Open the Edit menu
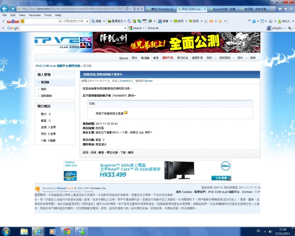The height and width of the screenshot is (236, 295). [x=13, y=15]
